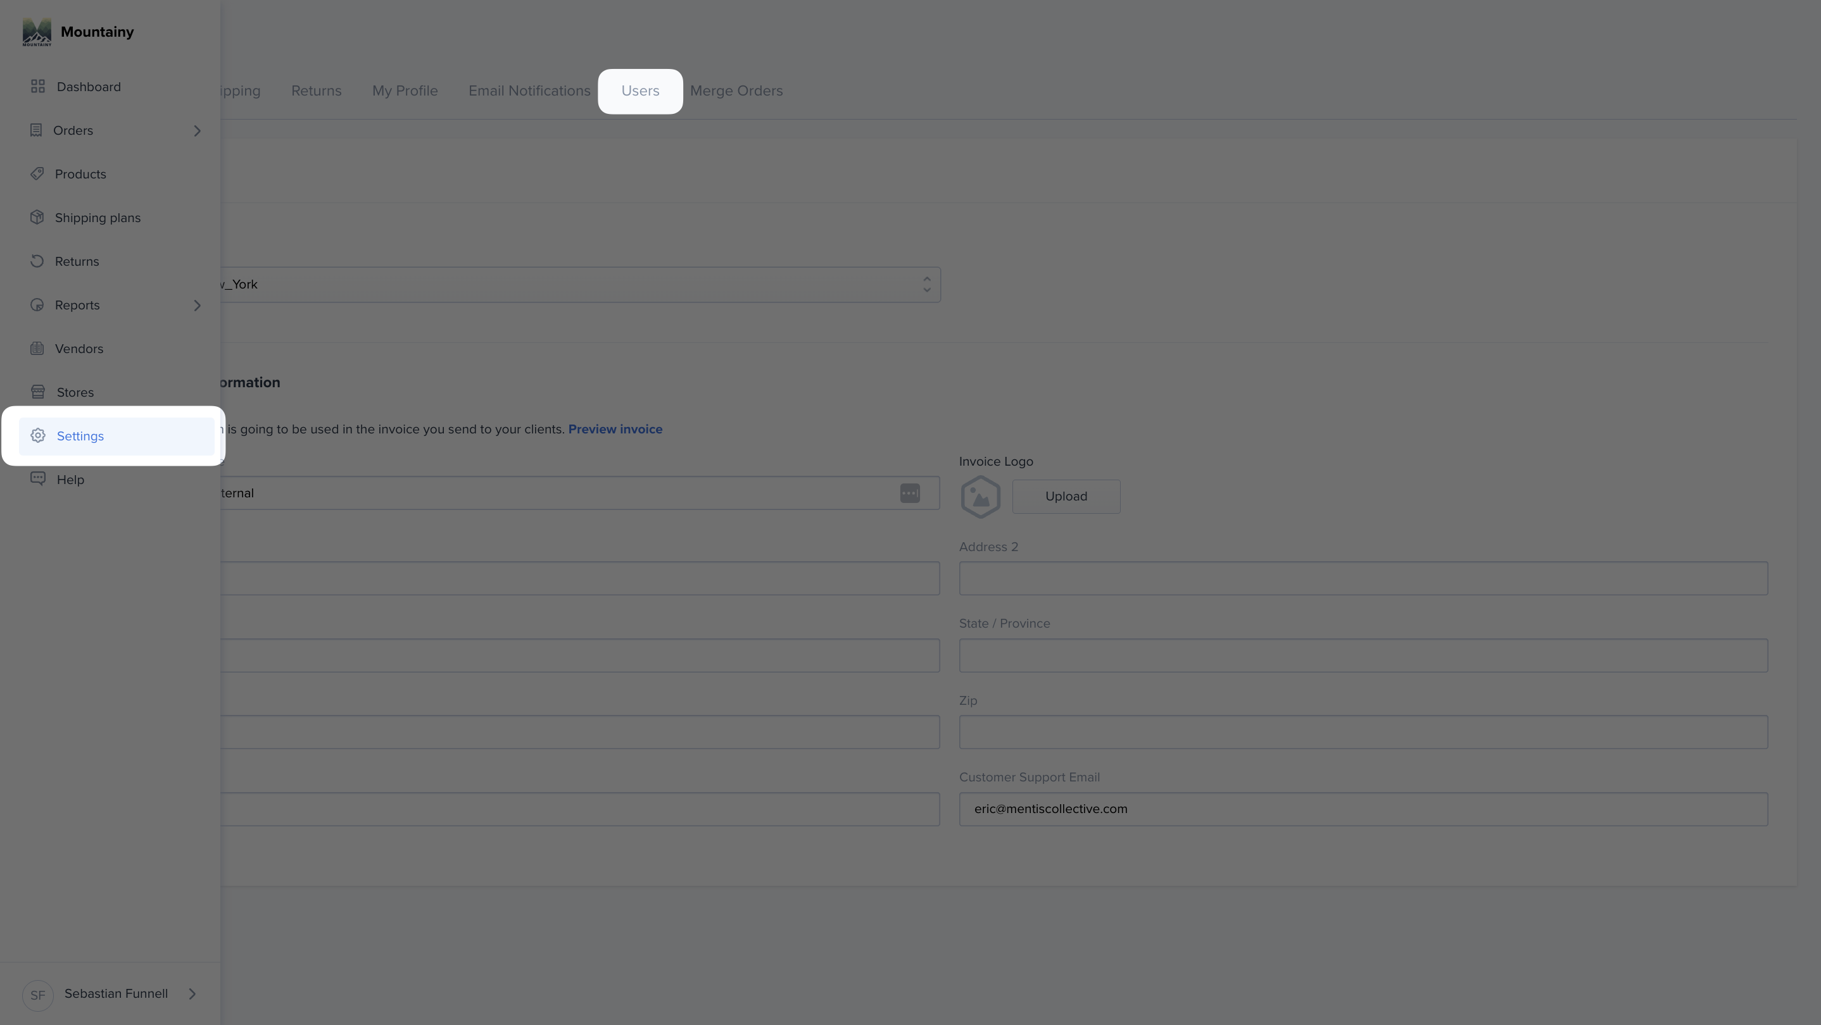Image resolution: width=1821 pixels, height=1025 pixels.
Task: Focus the Address 2 input field
Action: click(x=1364, y=578)
